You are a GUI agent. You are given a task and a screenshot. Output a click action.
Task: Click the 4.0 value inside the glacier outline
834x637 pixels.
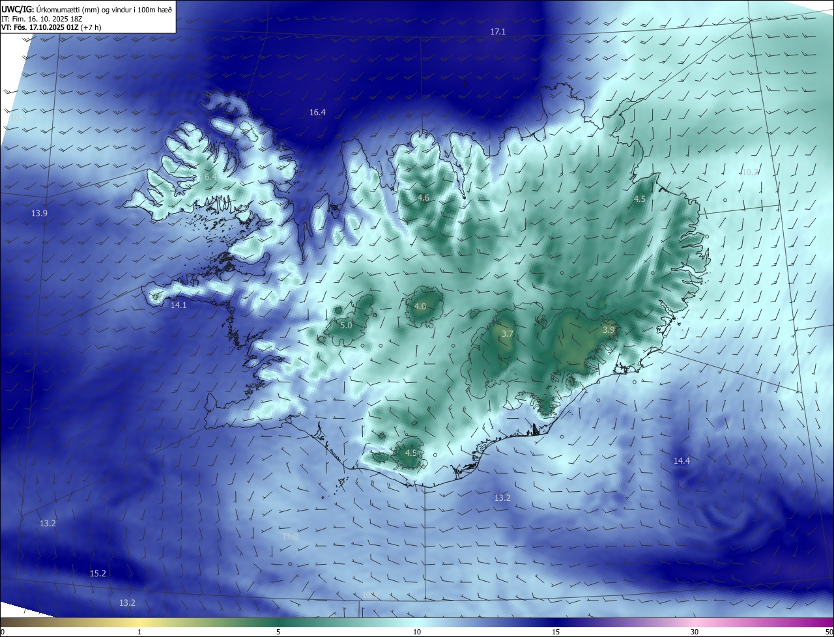click(420, 306)
